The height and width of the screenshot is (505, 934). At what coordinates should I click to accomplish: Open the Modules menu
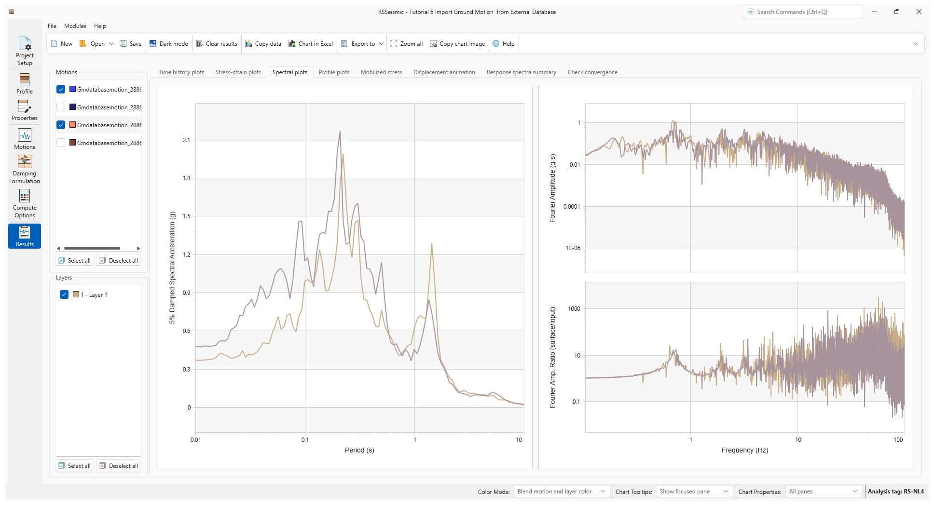point(75,26)
